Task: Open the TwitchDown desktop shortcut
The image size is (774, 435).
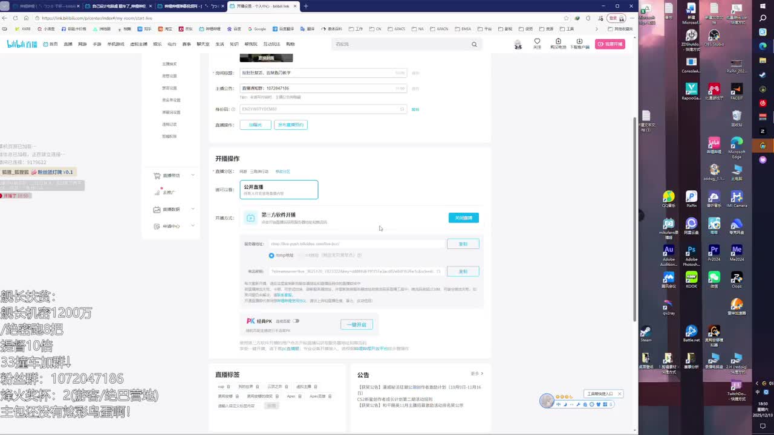Action: [737, 390]
